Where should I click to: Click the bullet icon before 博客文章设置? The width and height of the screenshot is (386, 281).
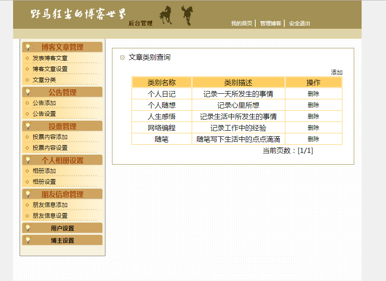click(x=27, y=69)
